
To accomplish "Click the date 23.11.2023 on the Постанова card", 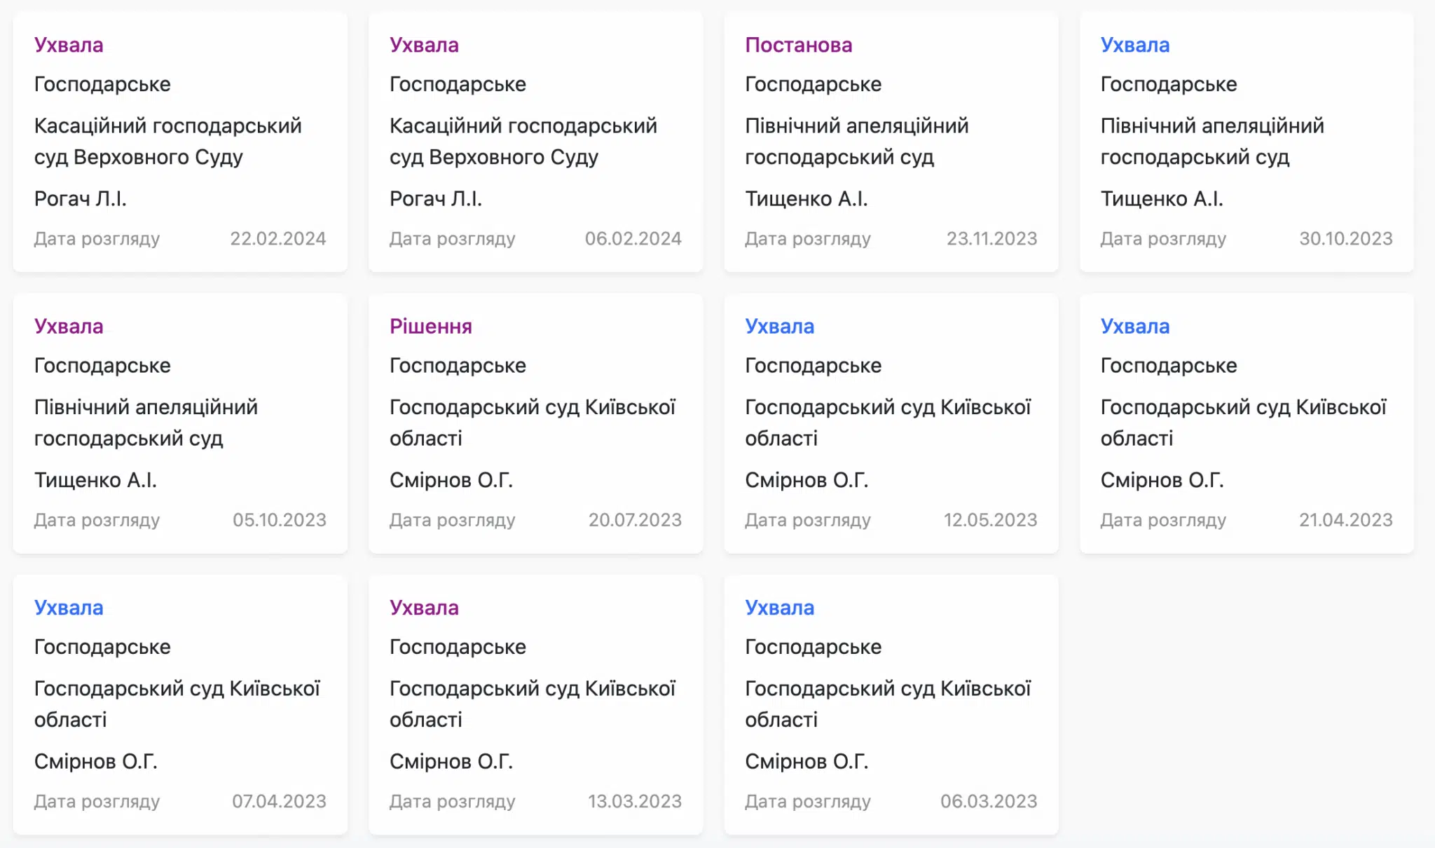I will pos(991,239).
